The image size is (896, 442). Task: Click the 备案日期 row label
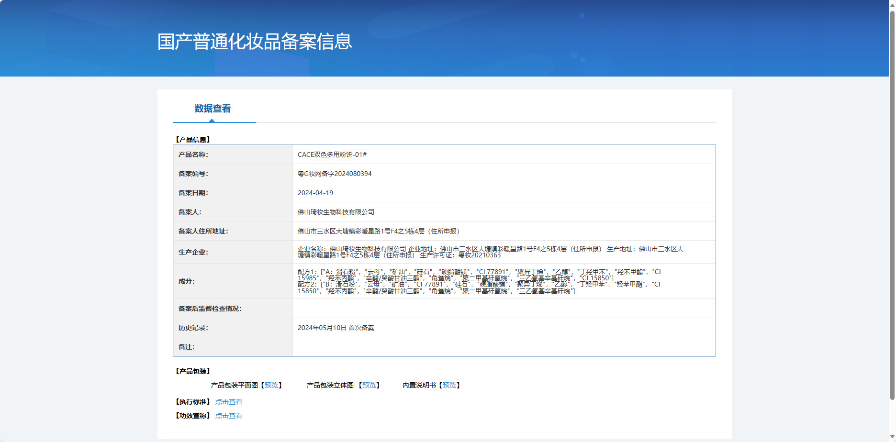click(x=193, y=193)
